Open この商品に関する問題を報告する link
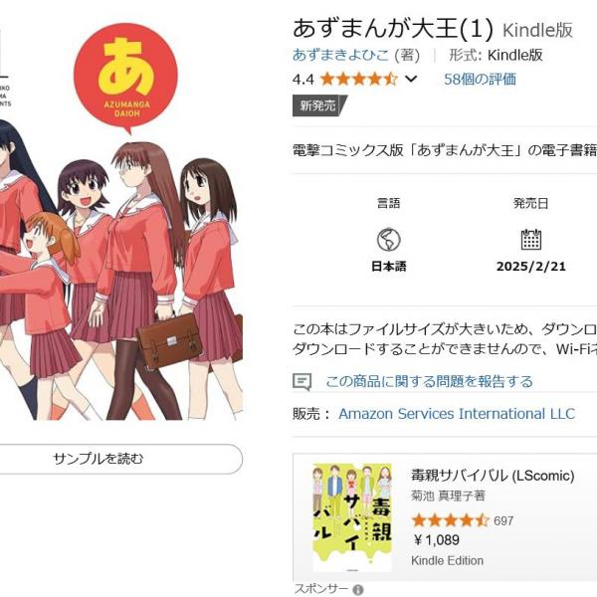The width and height of the screenshot is (597, 597). (429, 381)
